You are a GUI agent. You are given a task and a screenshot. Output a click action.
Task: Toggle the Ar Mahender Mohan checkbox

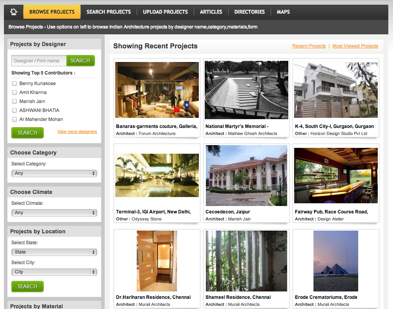14,119
